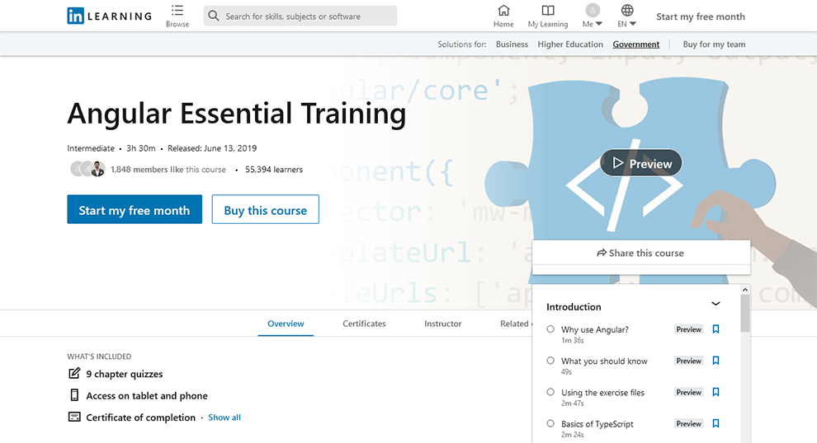The height and width of the screenshot is (443, 817).
Task: Click '9 chapter quizzes' text
Action: point(124,374)
